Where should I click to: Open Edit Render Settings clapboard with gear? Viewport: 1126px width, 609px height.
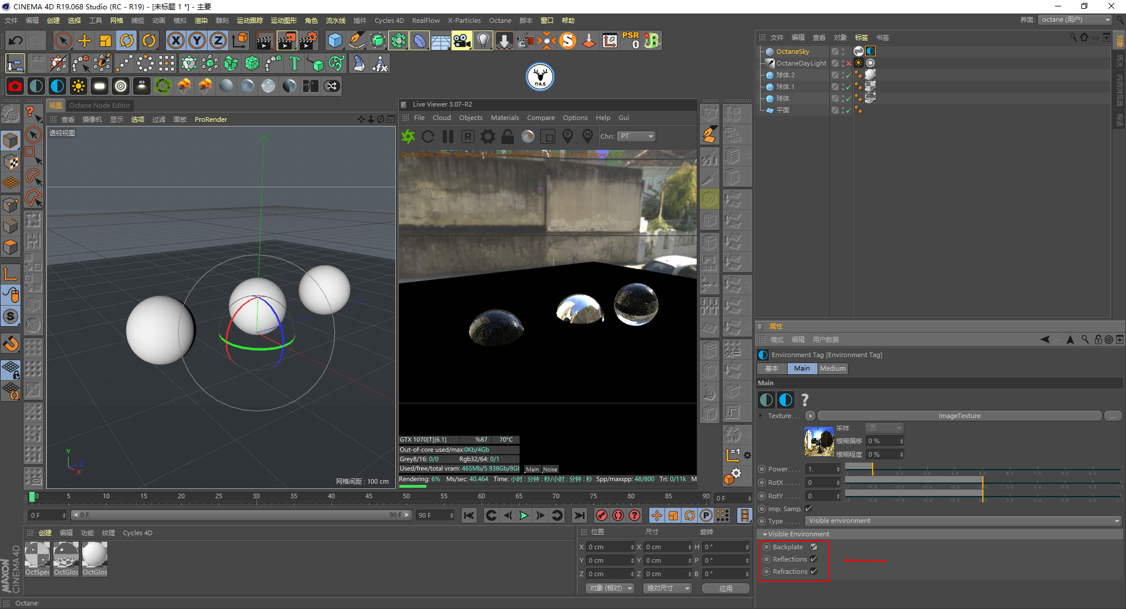[x=308, y=40]
